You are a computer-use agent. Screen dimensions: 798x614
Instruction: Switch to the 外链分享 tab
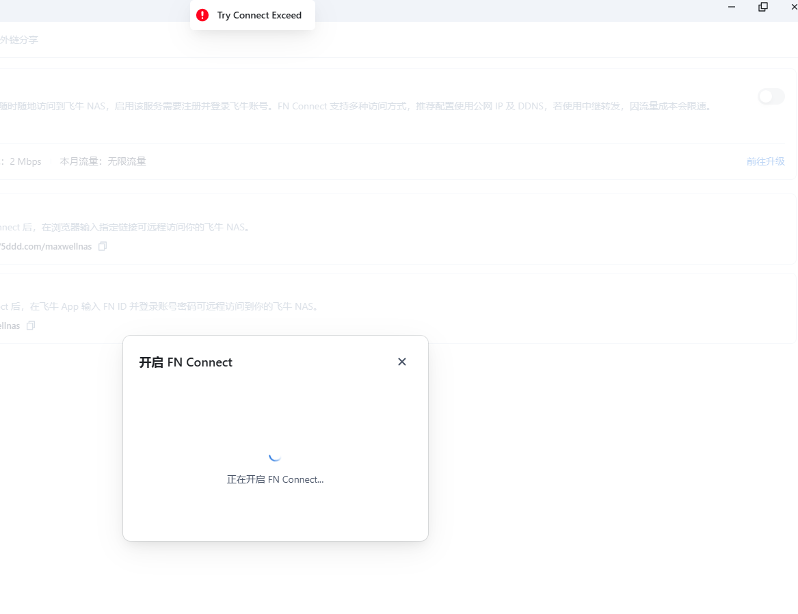tap(19, 40)
